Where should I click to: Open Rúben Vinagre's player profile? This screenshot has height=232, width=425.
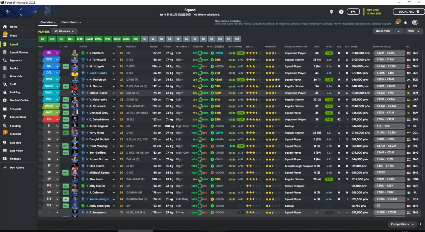[x=100, y=199]
